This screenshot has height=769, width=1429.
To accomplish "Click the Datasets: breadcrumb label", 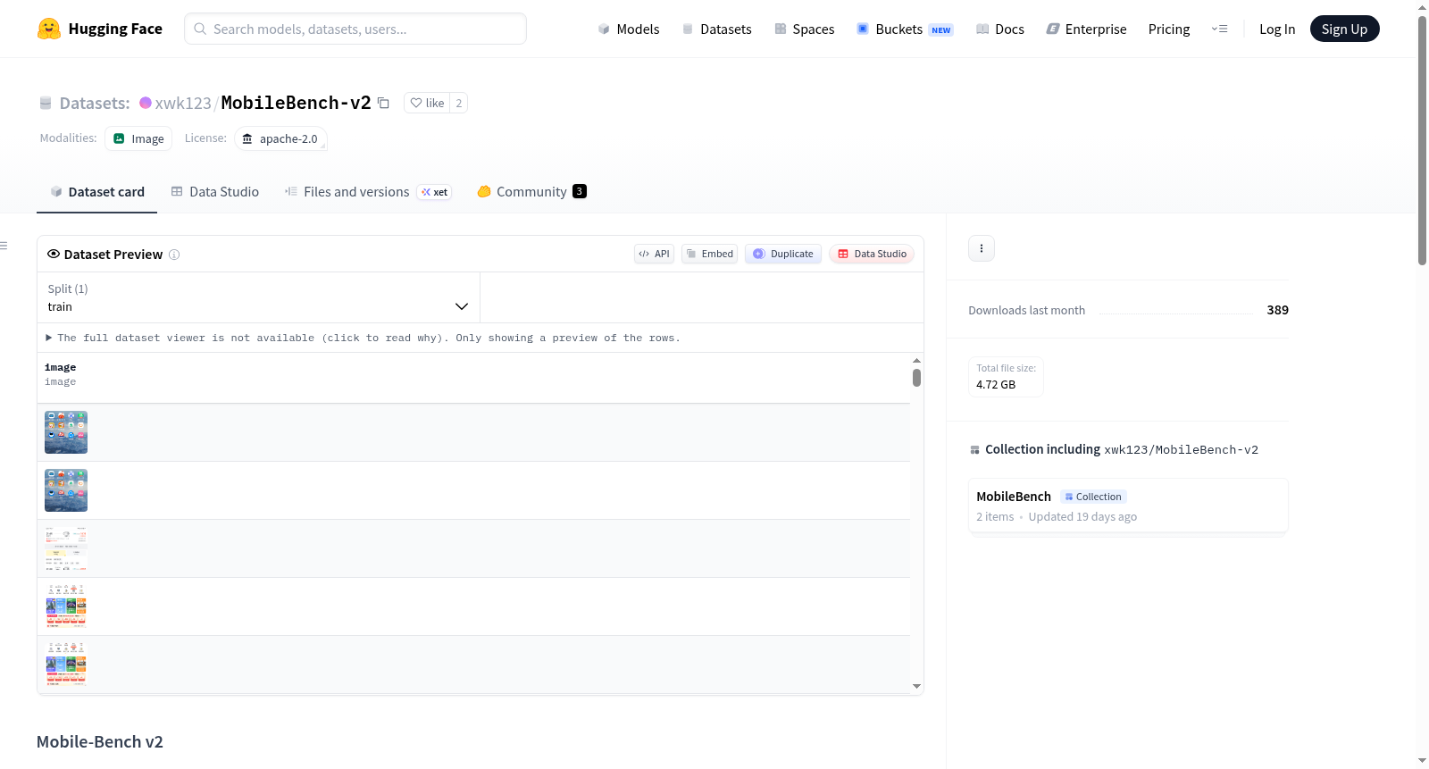I will click(95, 103).
